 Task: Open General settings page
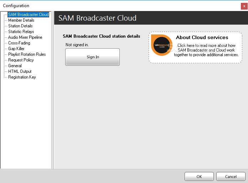point(15,66)
